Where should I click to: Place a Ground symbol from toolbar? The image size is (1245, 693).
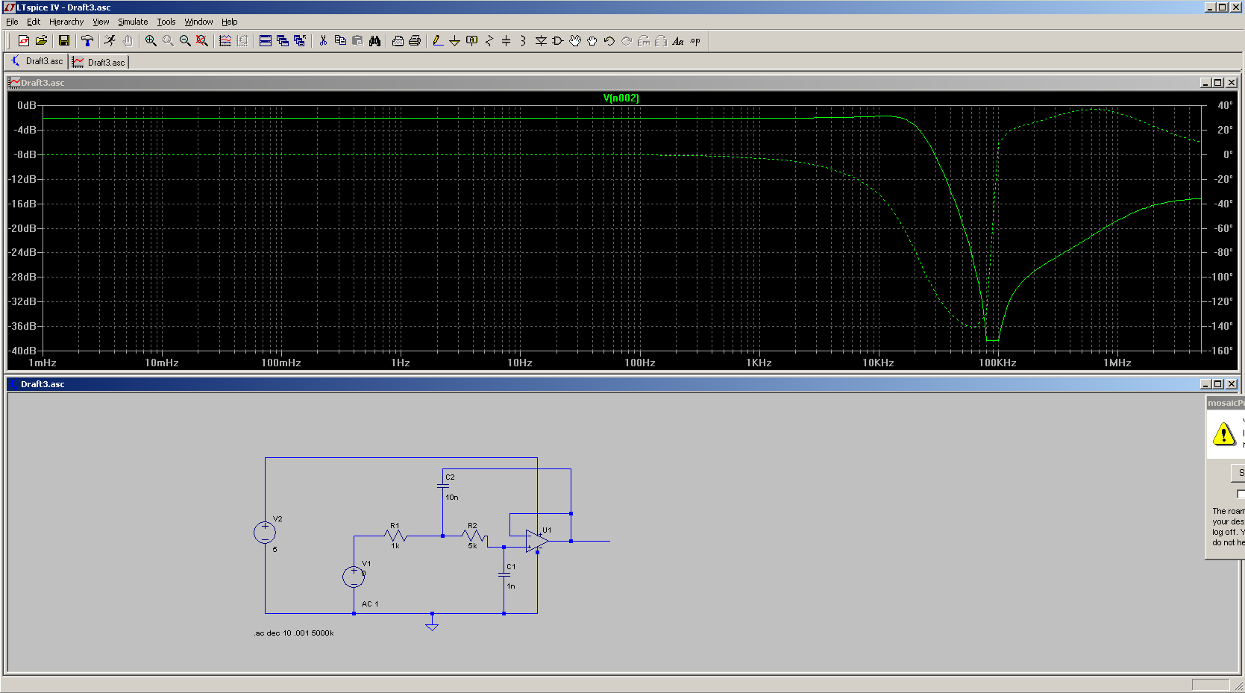pyautogui.click(x=454, y=41)
